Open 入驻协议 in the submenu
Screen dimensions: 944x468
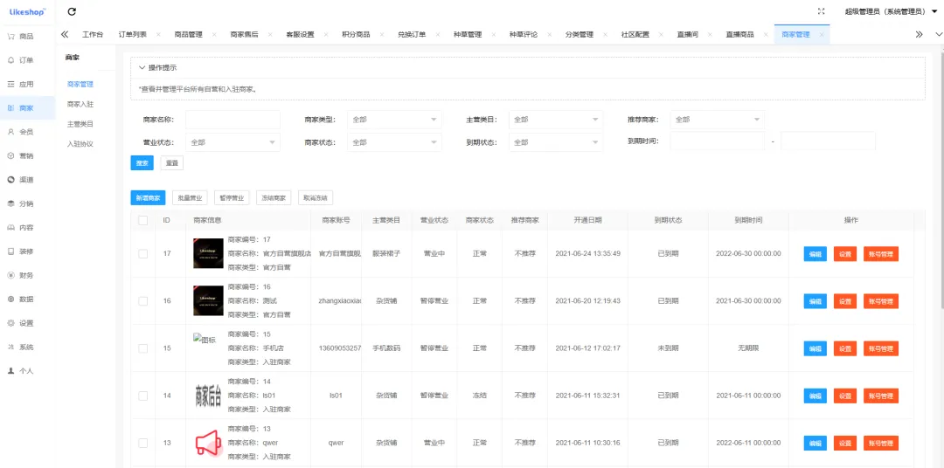(x=80, y=144)
